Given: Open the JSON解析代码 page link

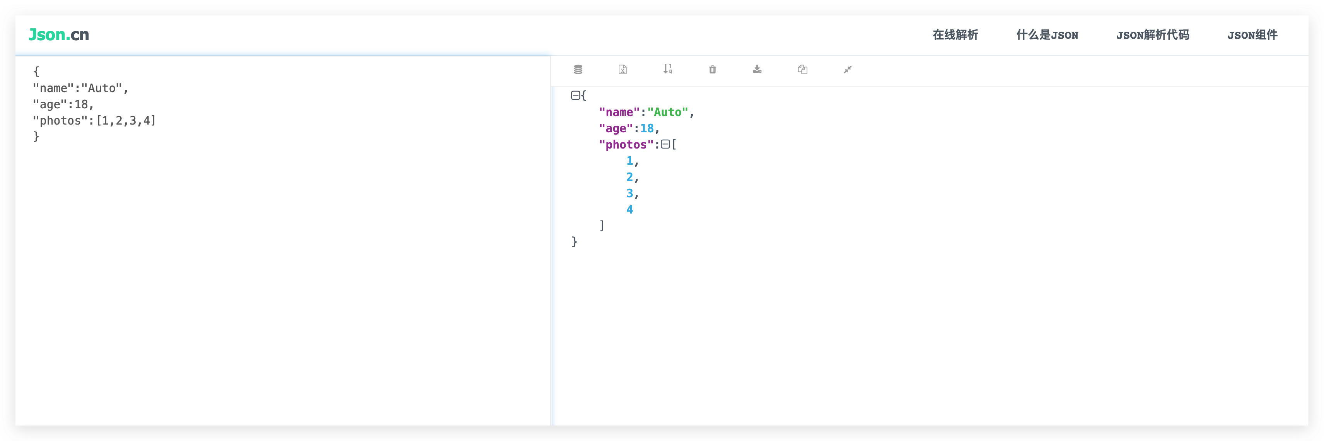Looking at the screenshot, I should pyautogui.click(x=1152, y=35).
